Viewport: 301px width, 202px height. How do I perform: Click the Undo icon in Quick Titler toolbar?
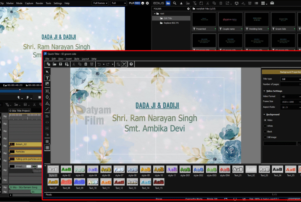click(100, 64)
